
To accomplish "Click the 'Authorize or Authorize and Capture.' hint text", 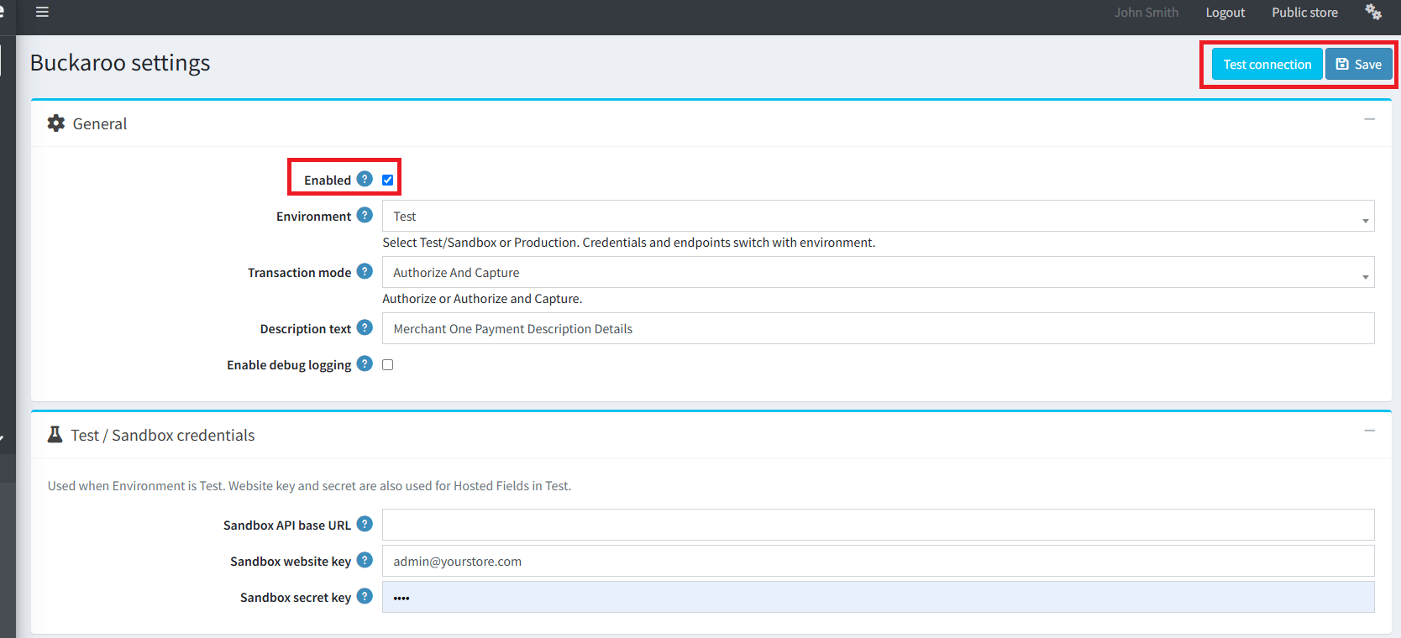I will [482, 299].
